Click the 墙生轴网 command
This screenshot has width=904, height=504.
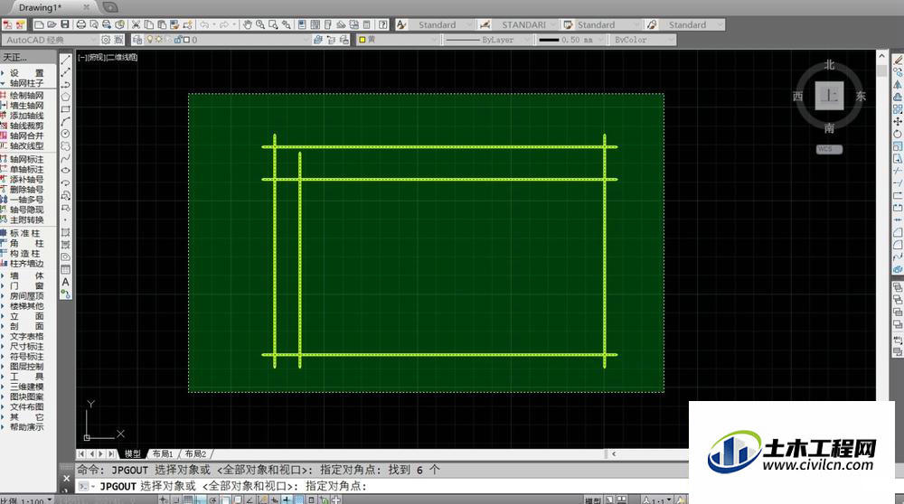click(26, 106)
